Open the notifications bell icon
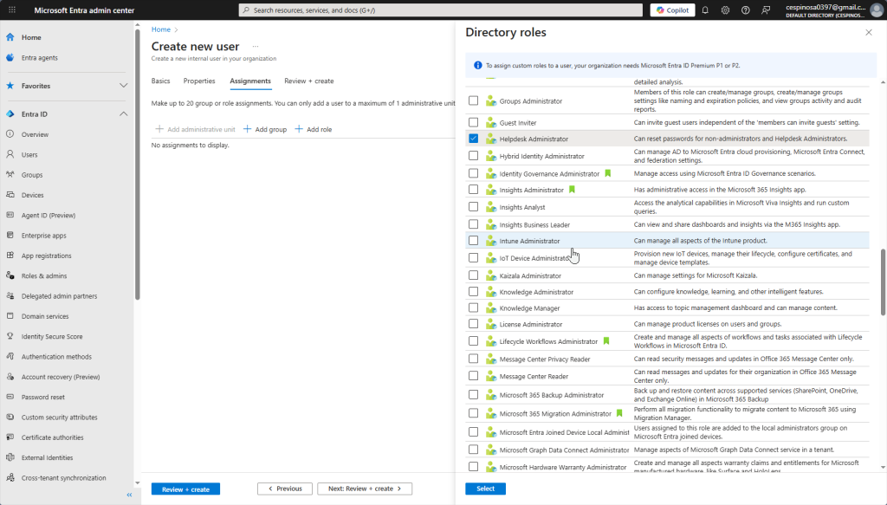The image size is (887, 505). click(x=705, y=10)
